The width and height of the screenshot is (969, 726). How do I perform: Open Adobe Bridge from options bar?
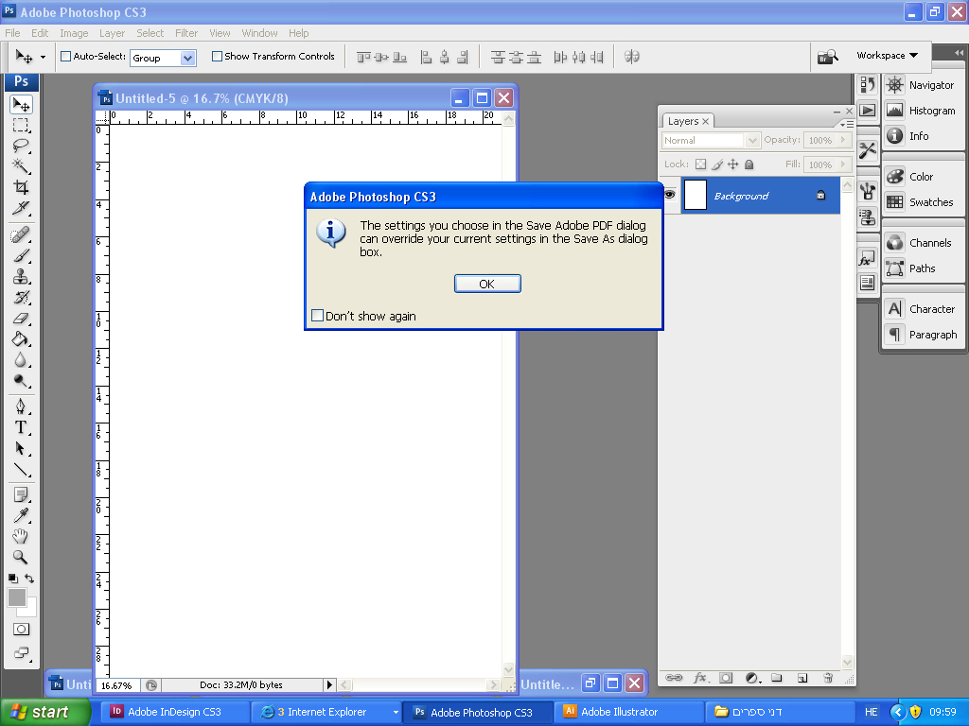(827, 58)
